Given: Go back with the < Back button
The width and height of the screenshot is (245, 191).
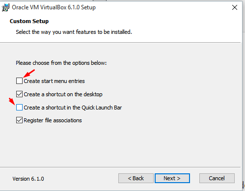Looking at the screenshot, I should [x=136, y=178].
